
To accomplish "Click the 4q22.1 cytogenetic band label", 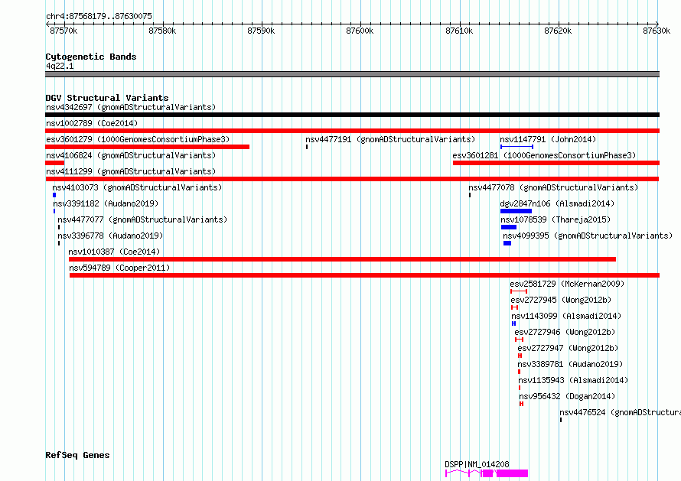I will [60, 66].
